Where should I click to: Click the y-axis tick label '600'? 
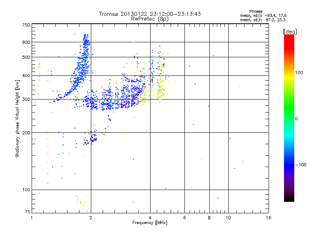coord(26,42)
